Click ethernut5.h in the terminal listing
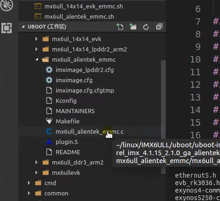220x201 pixels. (x=196, y=175)
